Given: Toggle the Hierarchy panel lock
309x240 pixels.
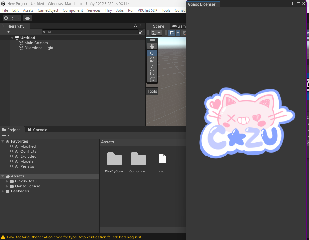Looking at the screenshot, I should pos(136,26).
